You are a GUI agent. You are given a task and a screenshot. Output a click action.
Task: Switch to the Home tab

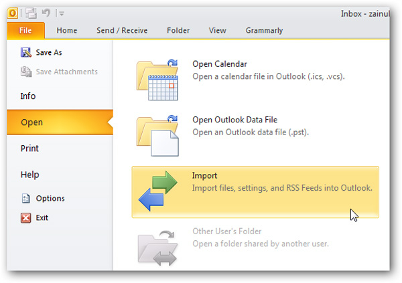tap(67, 31)
